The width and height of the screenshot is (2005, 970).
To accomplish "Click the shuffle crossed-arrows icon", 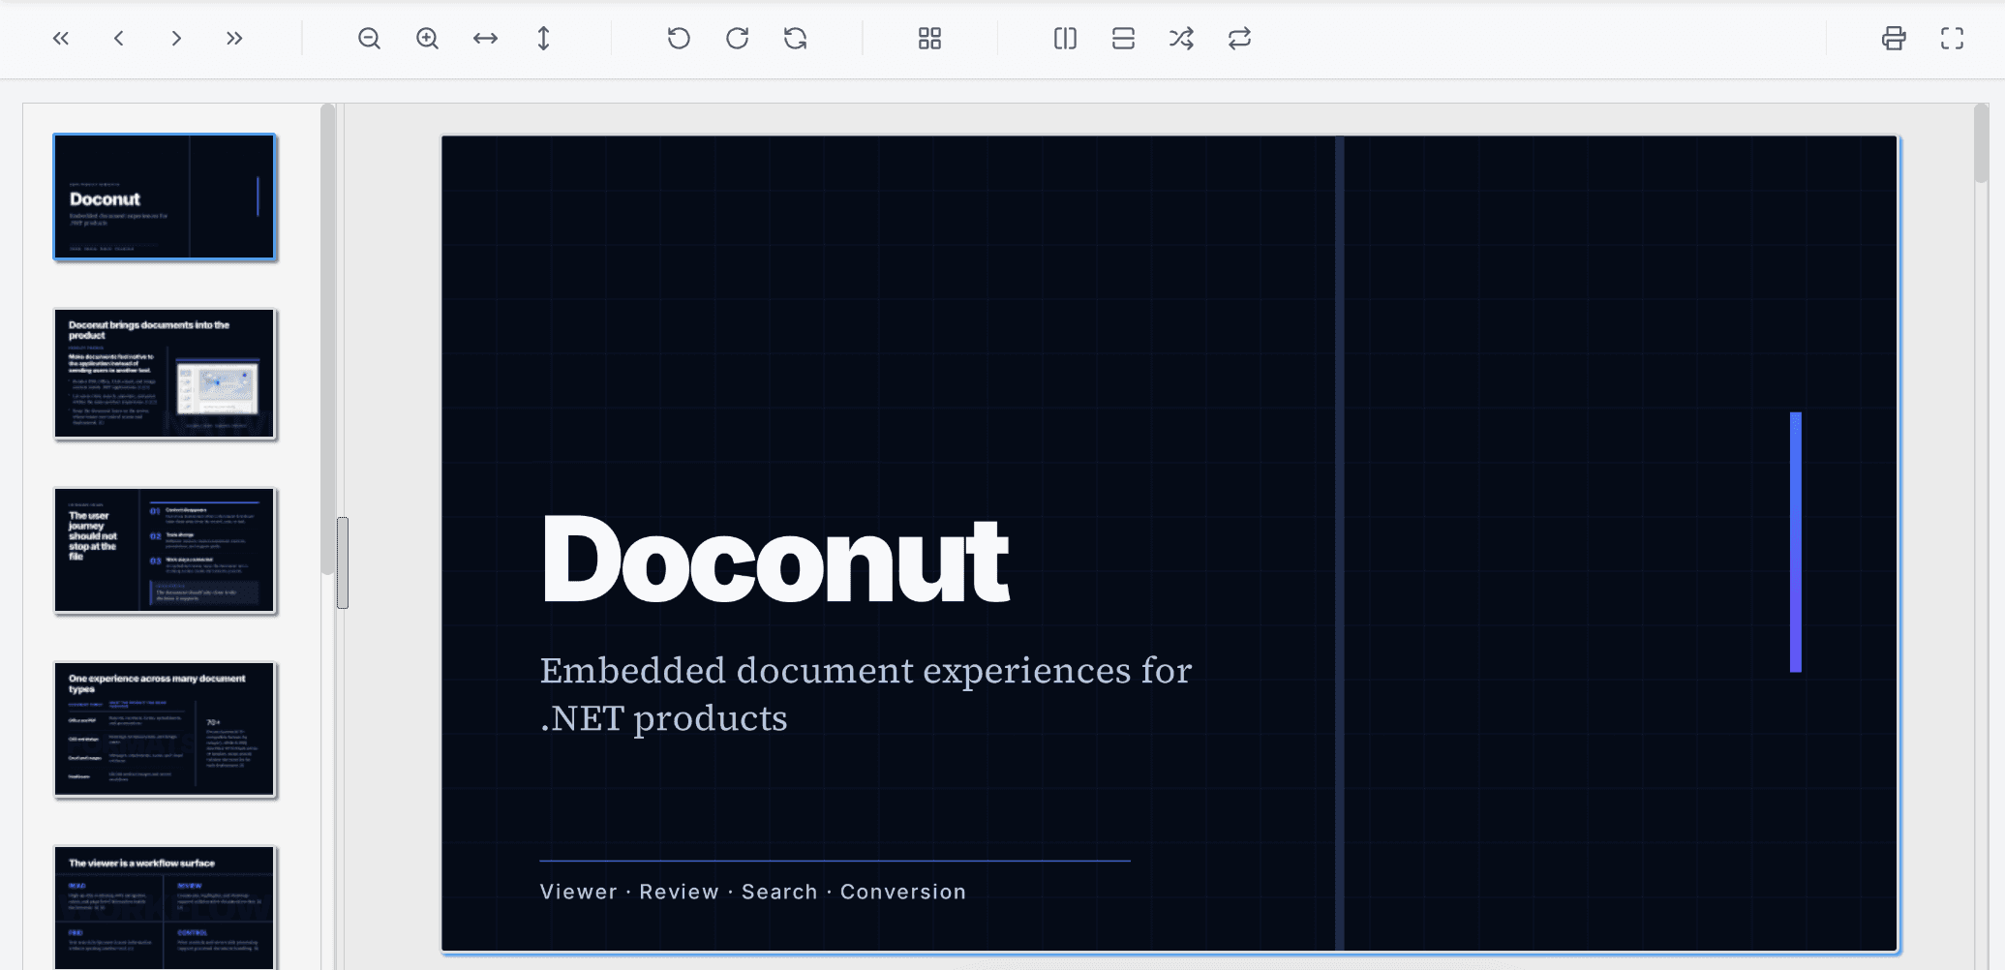I will (x=1181, y=39).
